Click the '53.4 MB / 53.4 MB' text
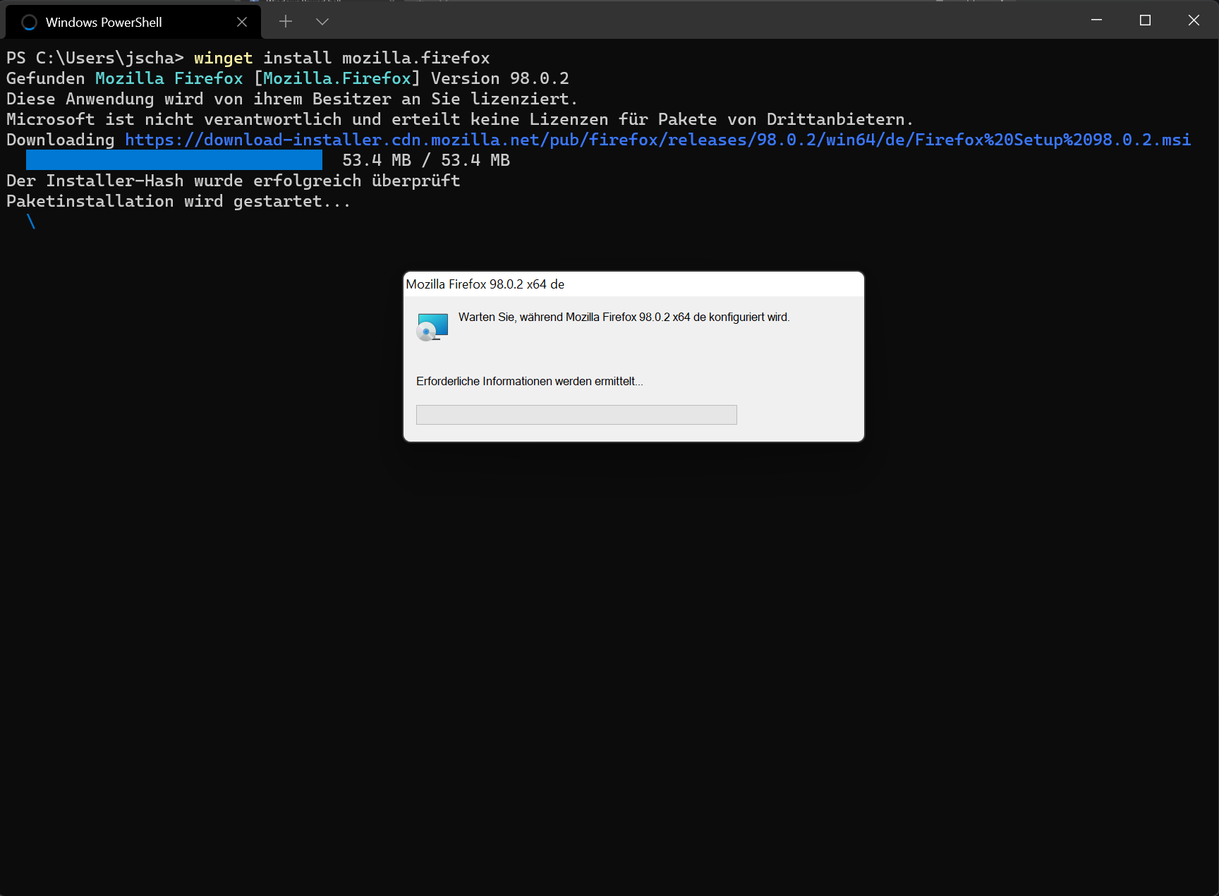Viewport: 1219px width, 896px height. pyautogui.click(x=426, y=160)
